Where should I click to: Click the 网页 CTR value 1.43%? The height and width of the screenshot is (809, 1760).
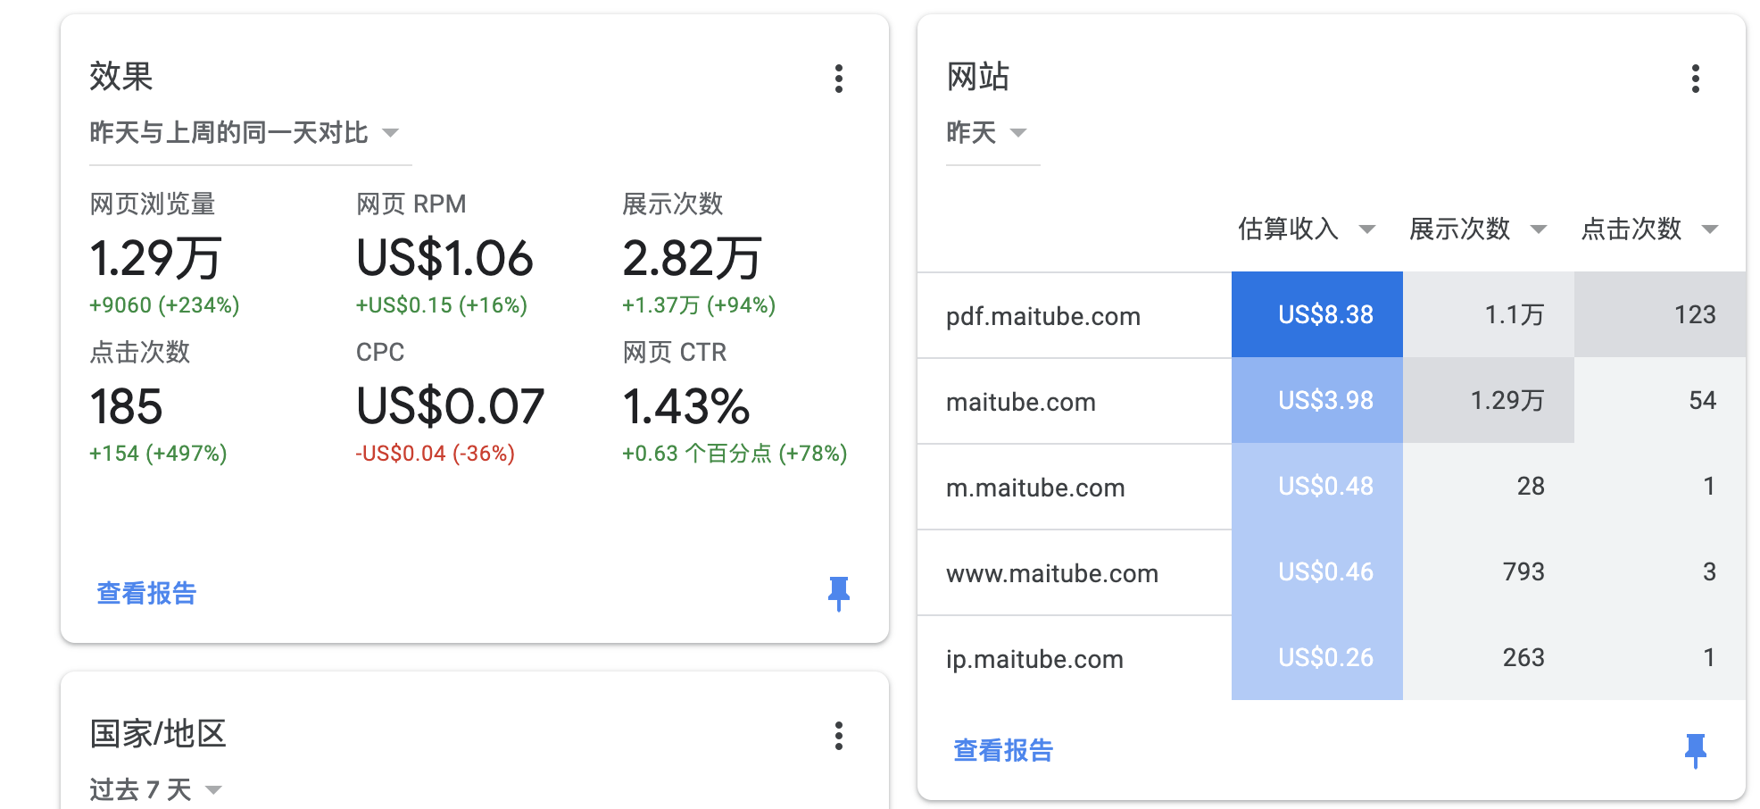click(686, 407)
